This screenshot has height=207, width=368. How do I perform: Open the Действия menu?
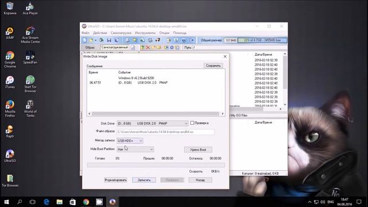[x=99, y=33]
